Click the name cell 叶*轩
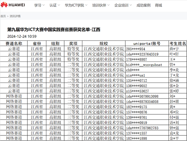 click(178, 54)
